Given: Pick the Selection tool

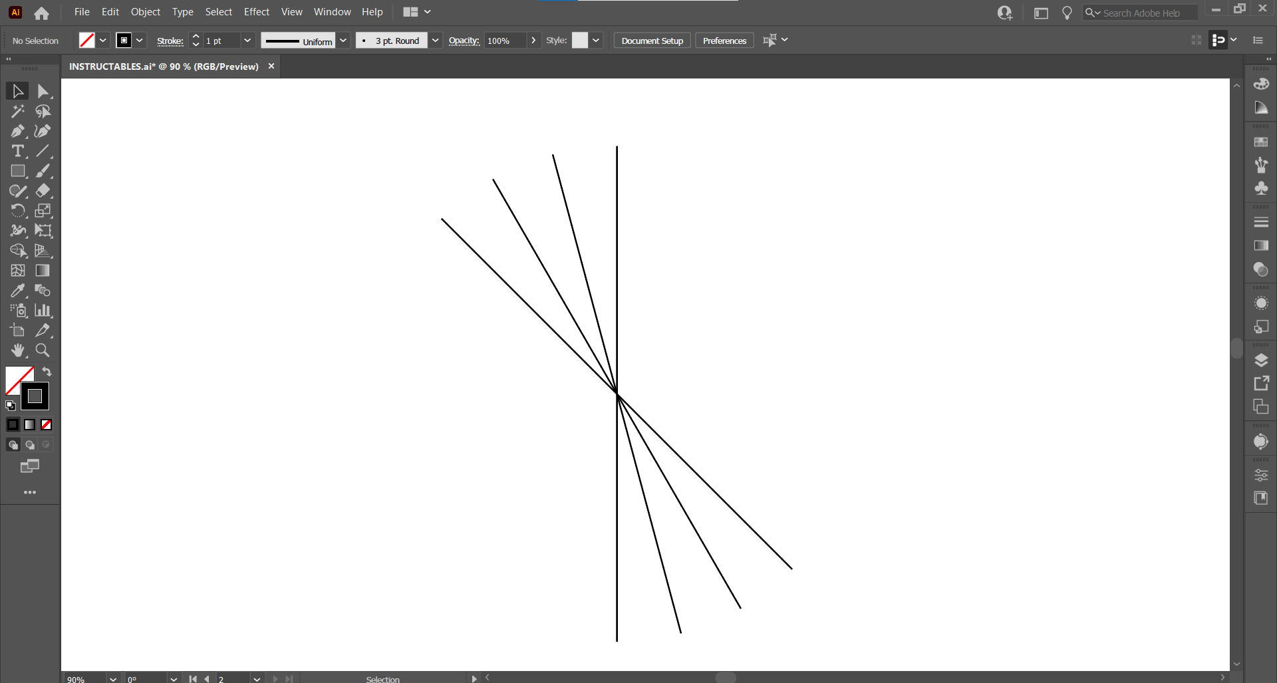Looking at the screenshot, I should [17, 91].
